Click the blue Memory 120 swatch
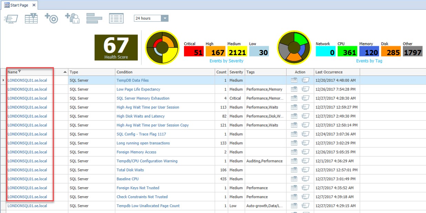Viewport: 426px width, 213px height. point(369,51)
